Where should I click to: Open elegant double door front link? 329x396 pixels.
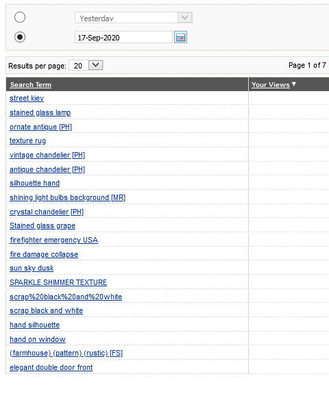click(51, 367)
